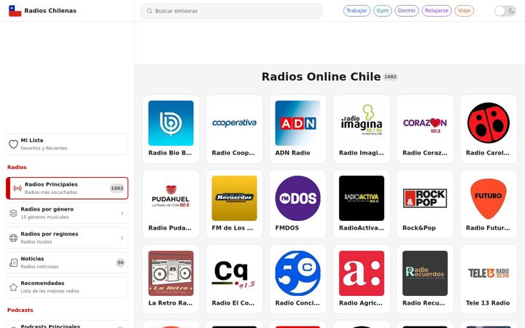Open RadioActiva logo
The height and width of the screenshot is (328, 525).
(x=362, y=198)
